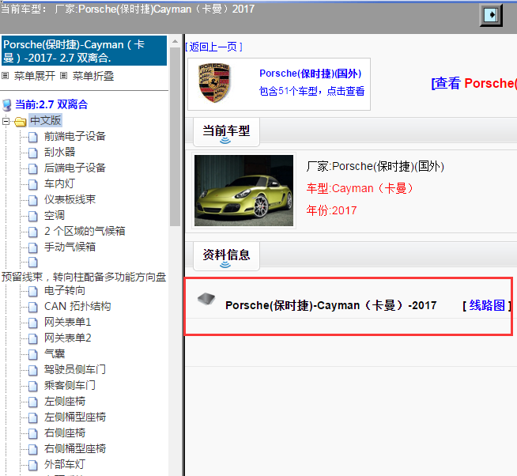Switch to the 资料信息 tab
This screenshot has width=517, height=476.
click(x=226, y=256)
